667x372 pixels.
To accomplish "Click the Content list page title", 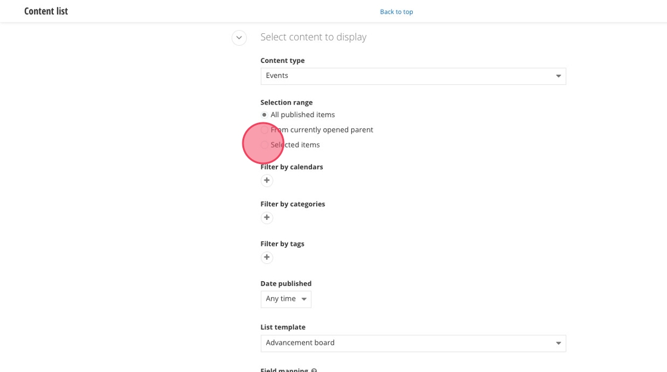I will coord(46,11).
